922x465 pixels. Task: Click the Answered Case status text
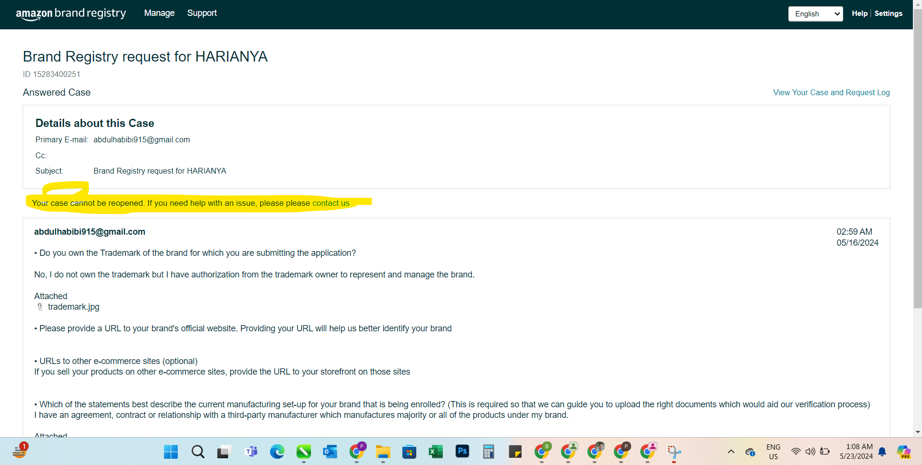57,92
